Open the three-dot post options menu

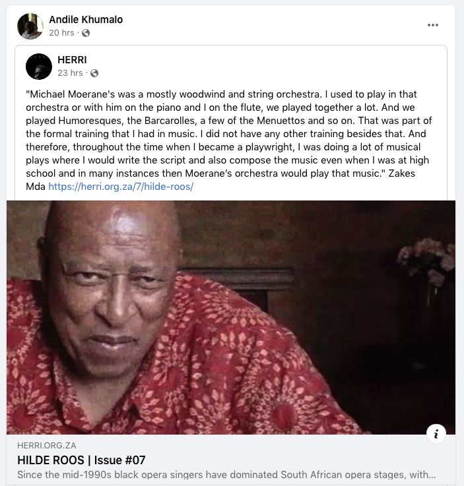(433, 25)
